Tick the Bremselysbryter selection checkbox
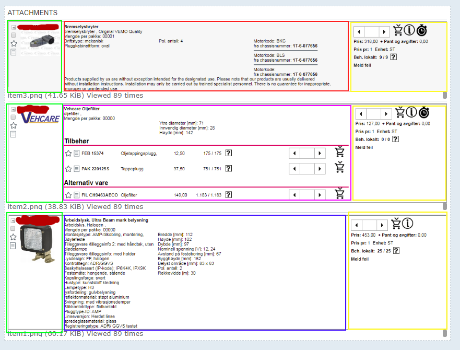The width and height of the screenshot is (460, 350). 14,35
